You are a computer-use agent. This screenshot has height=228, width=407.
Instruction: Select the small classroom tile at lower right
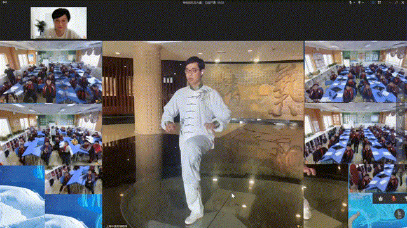coord(378,179)
